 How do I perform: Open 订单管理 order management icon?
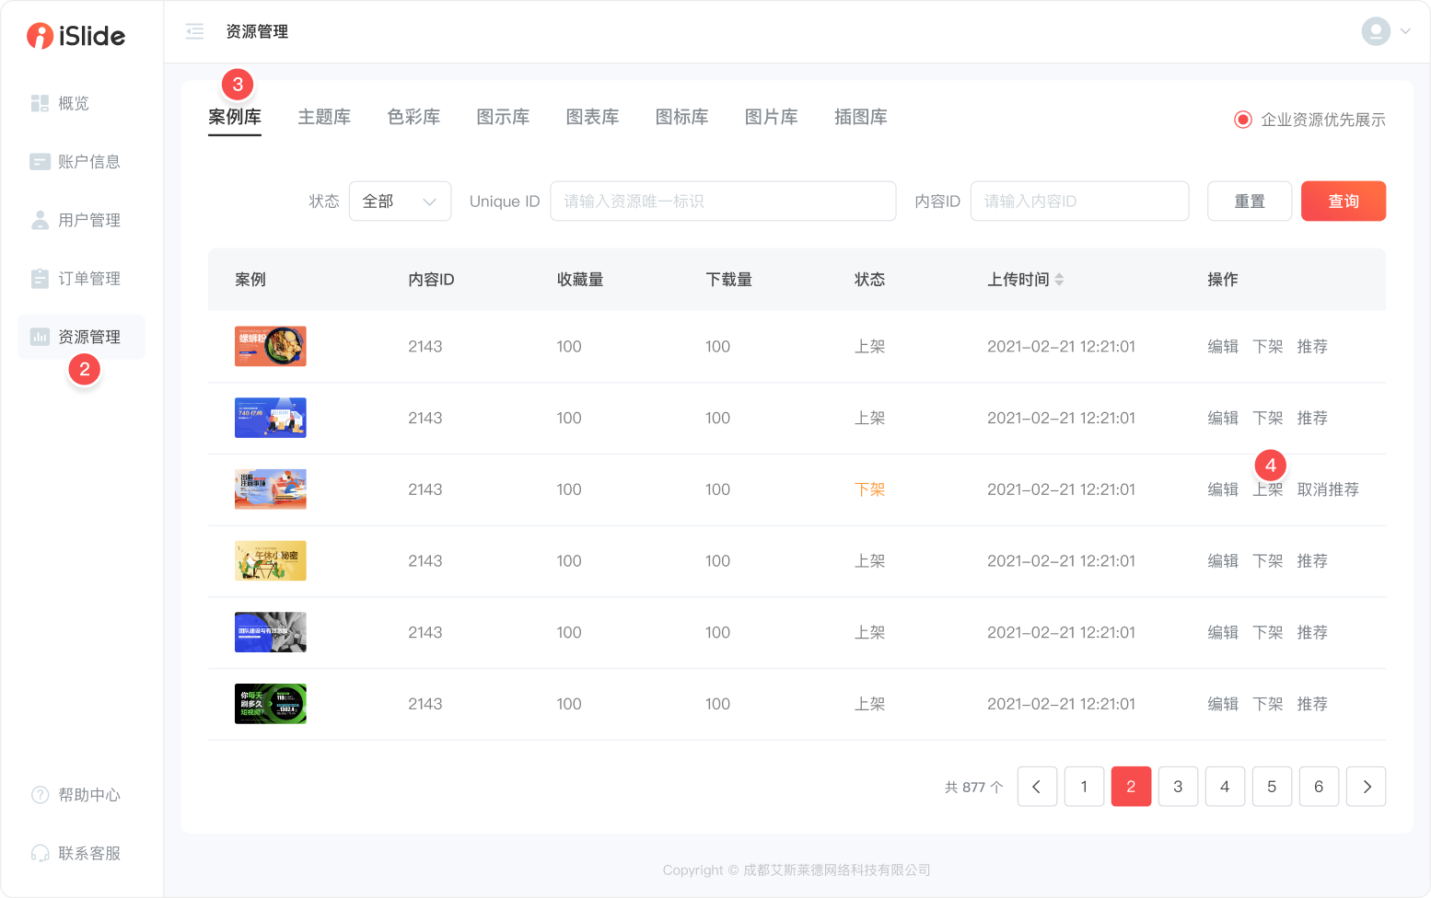(40, 279)
